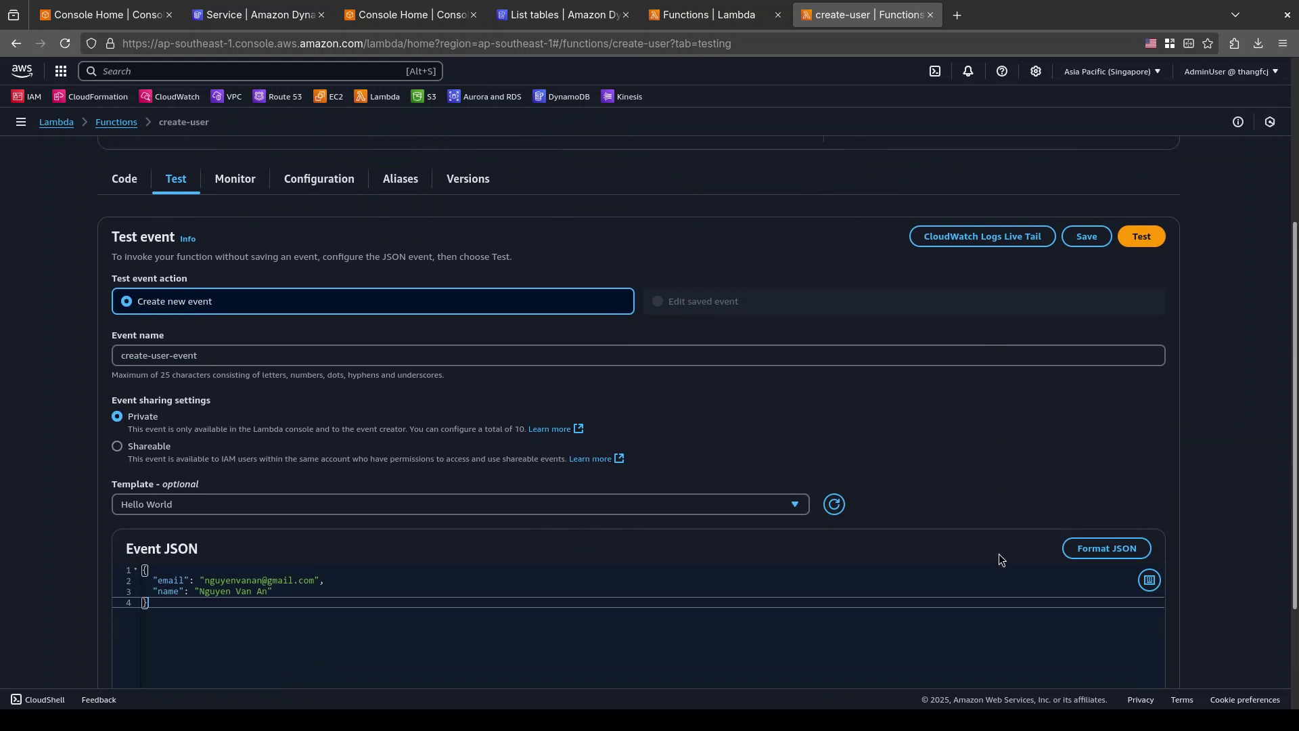Click the Feedback footer link
Screen dimensions: 1299x731
click(x=99, y=700)
